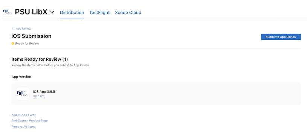The image size is (307, 139).
Task: Open the PSU LibX app switcher chevron
Action: point(52,12)
